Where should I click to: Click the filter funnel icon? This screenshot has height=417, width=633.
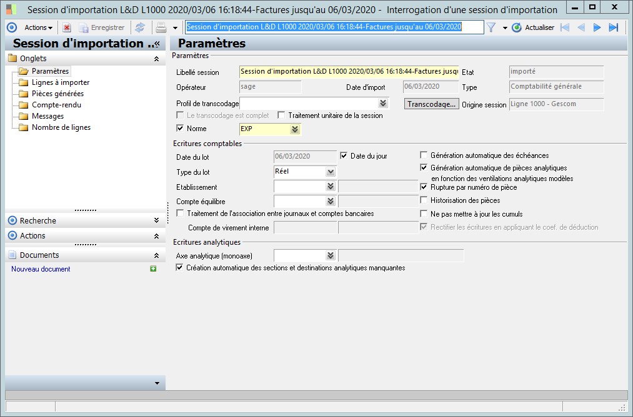click(491, 27)
